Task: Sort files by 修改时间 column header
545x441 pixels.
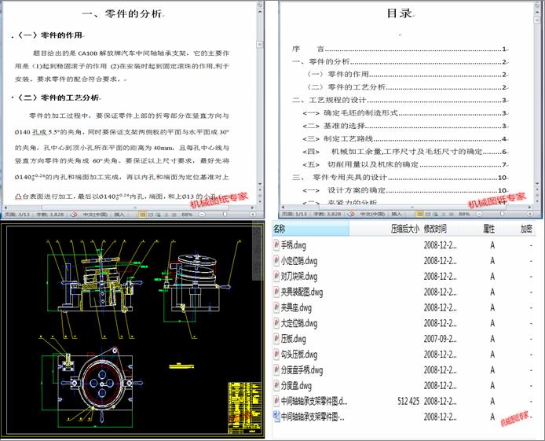Action: click(x=435, y=229)
